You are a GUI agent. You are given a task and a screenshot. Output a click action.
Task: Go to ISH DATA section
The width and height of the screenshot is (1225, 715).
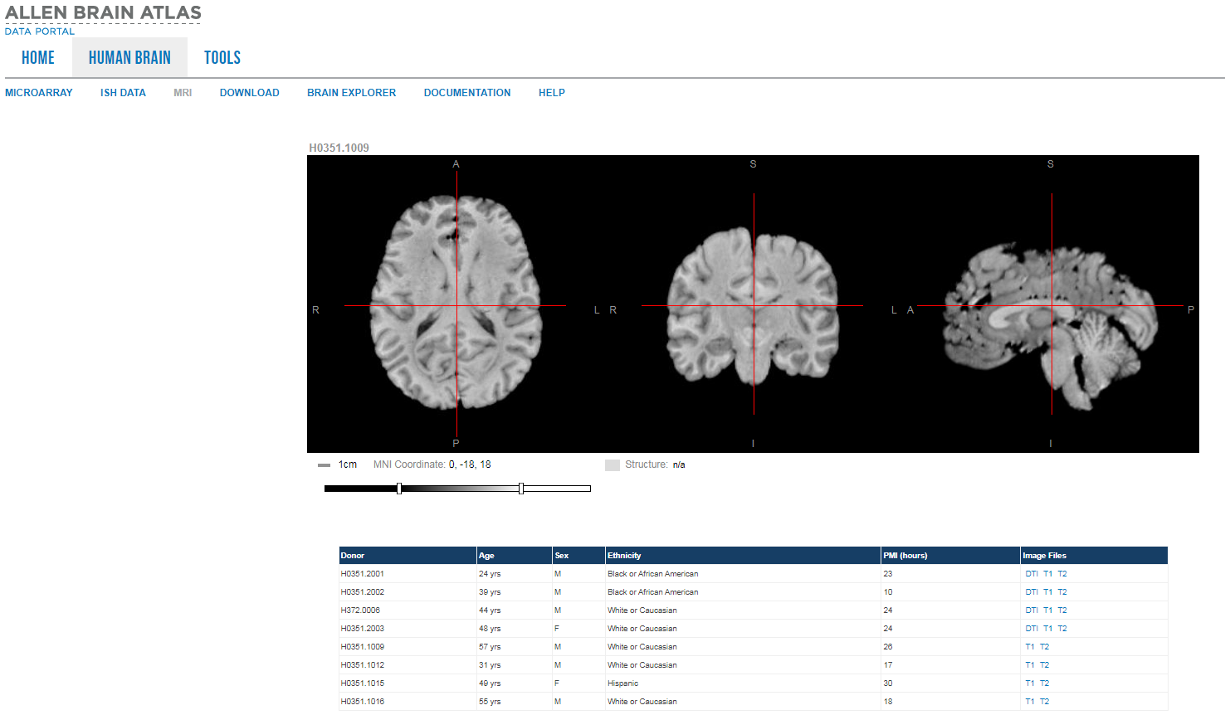pos(123,93)
